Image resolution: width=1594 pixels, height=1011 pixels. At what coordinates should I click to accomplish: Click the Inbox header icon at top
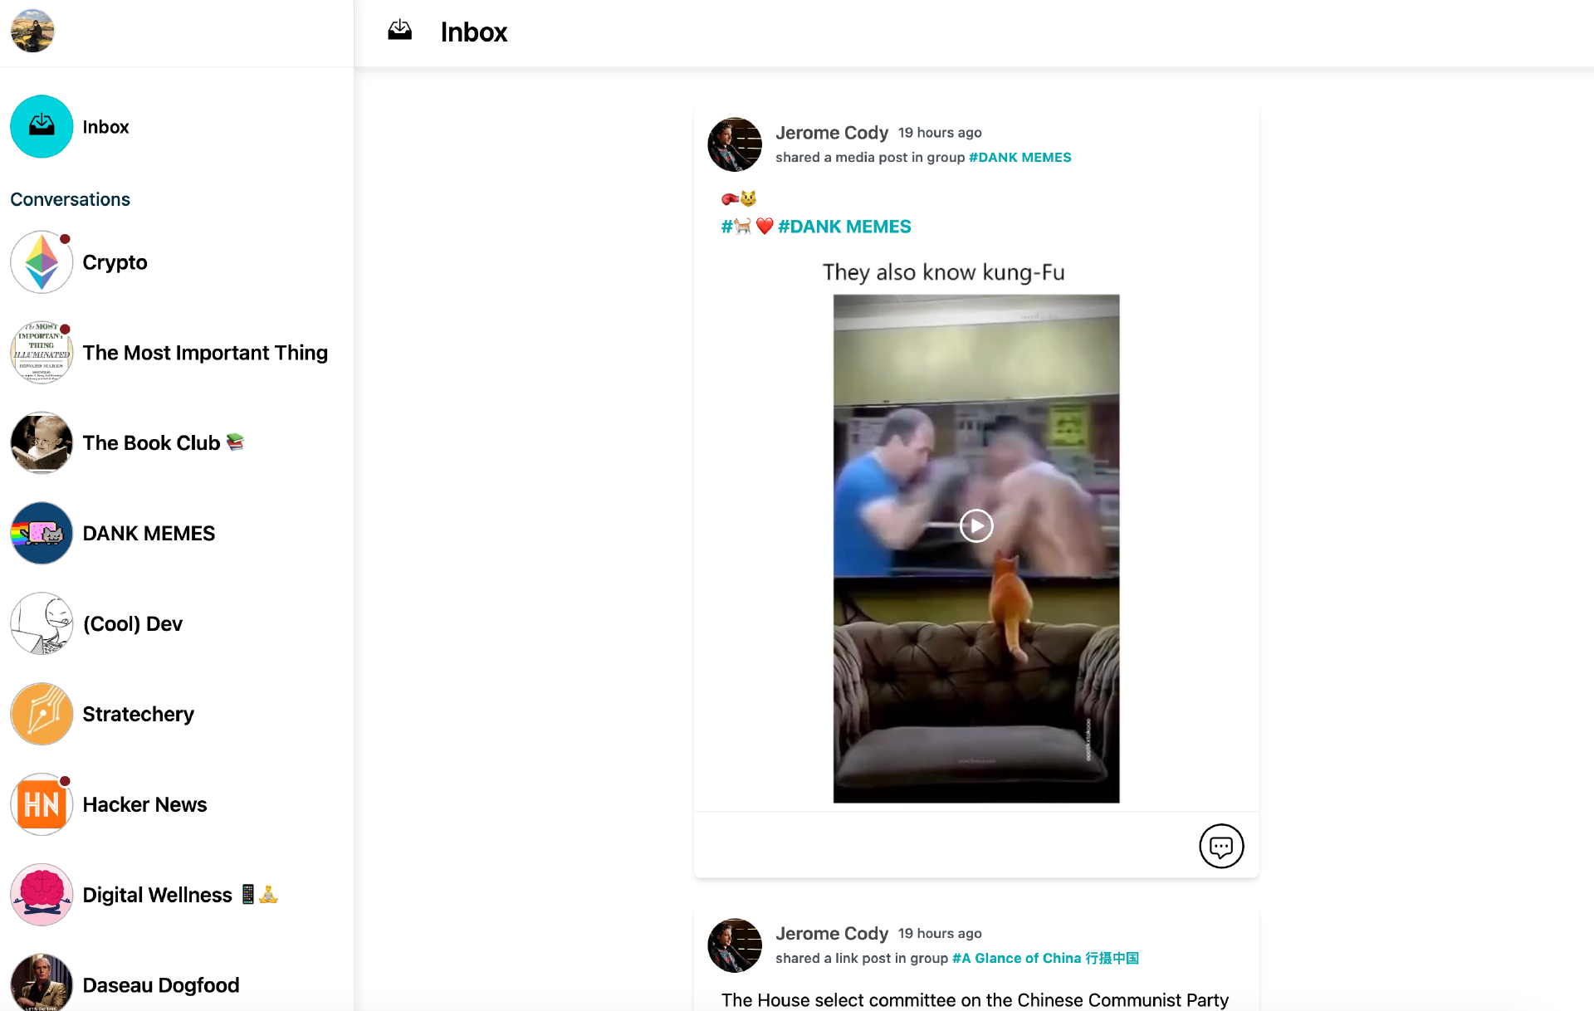click(399, 32)
